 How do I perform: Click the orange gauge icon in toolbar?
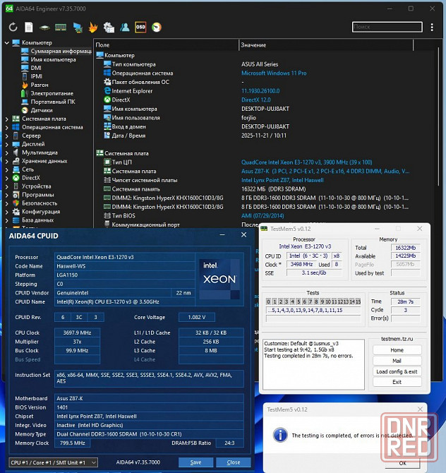point(157,28)
